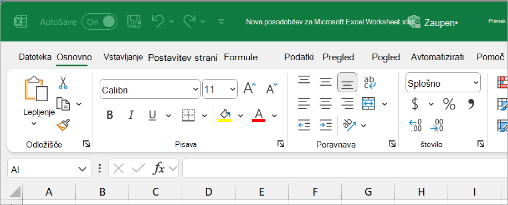Viewport: 508px width, 205px height.
Task: Toggle italic formatting
Action: [131, 115]
